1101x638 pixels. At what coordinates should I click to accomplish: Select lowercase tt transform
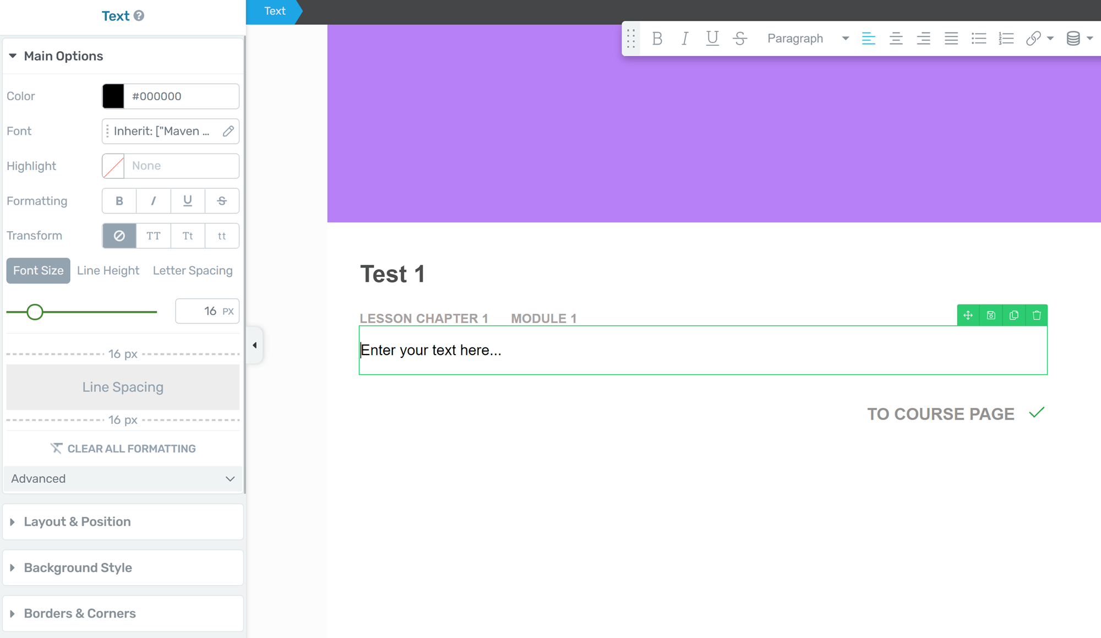pyautogui.click(x=222, y=236)
